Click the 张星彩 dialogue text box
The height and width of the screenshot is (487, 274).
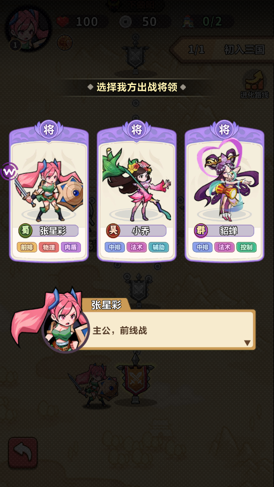tap(170, 330)
